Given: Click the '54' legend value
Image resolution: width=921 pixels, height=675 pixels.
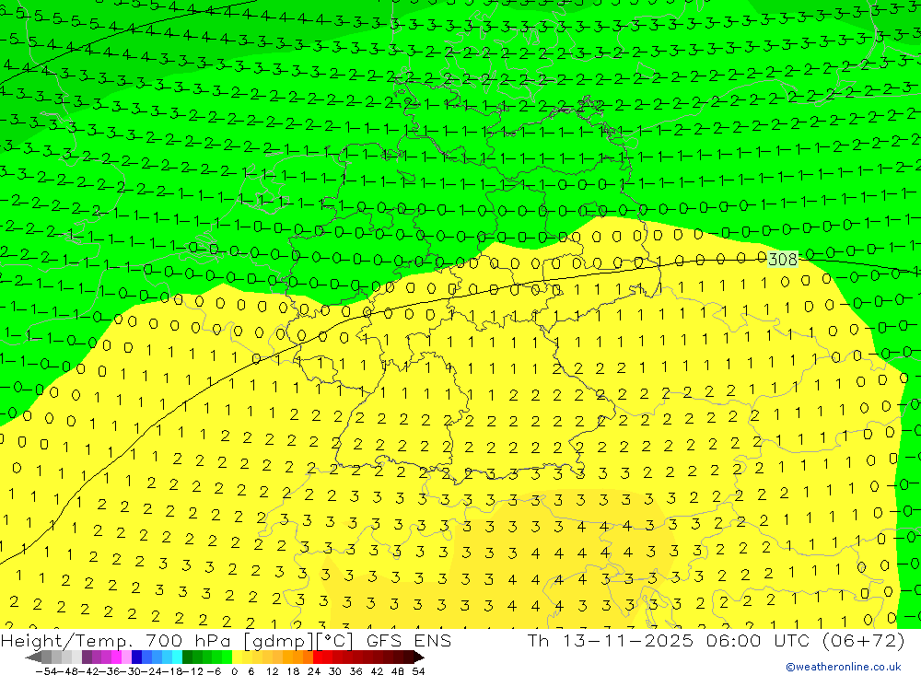Looking at the screenshot, I should point(418,671).
